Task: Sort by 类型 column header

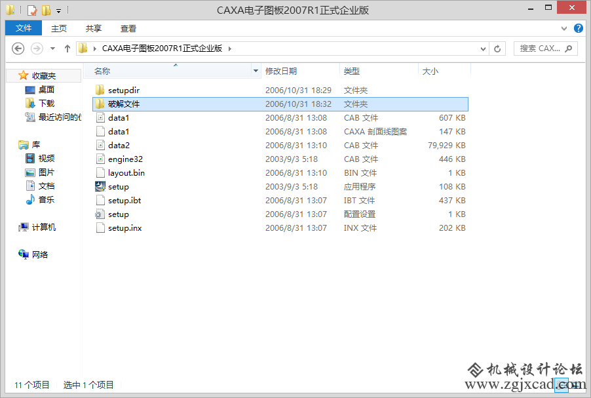Action: pyautogui.click(x=379, y=71)
